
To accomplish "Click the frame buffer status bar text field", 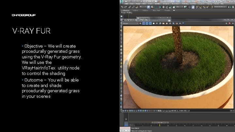I will [x=193, y=111].
